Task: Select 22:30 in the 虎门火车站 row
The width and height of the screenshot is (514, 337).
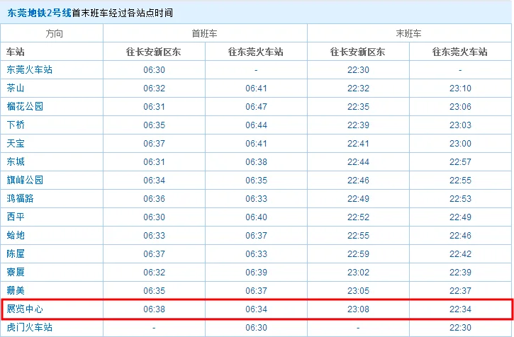Action: [x=460, y=328]
